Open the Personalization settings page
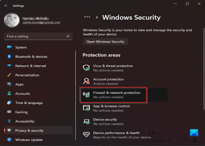Viewport: 205px width, 146px height. [27, 75]
